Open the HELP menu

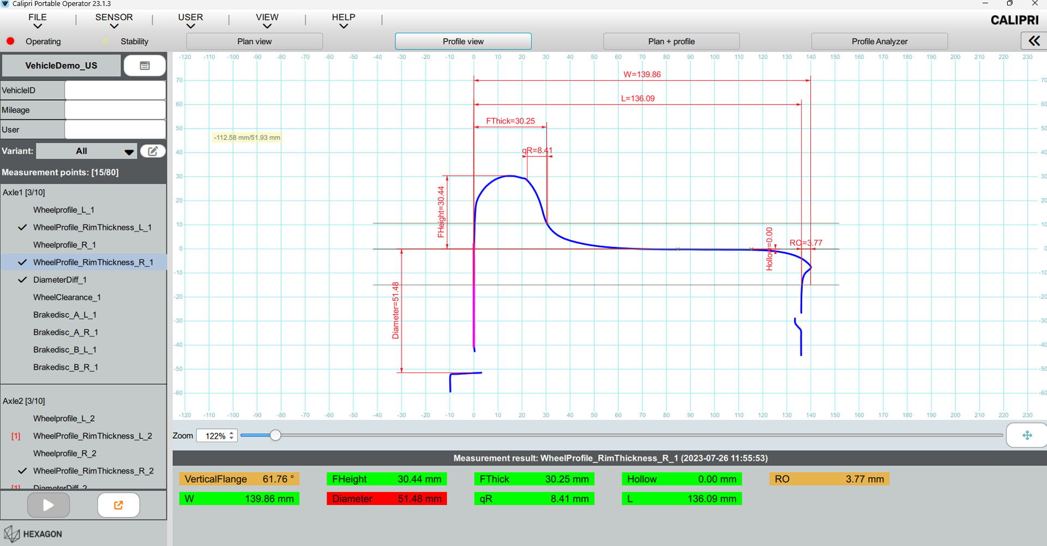point(344,21)
